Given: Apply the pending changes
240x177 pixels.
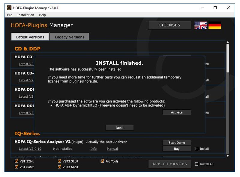Looking at the screenshot, I should [x=169, y=164].
